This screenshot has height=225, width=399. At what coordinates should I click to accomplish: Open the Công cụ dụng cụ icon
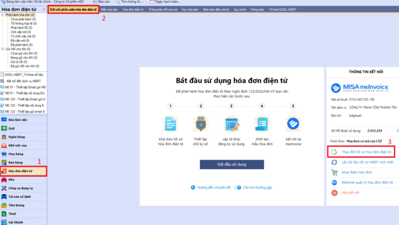point(4,188)
